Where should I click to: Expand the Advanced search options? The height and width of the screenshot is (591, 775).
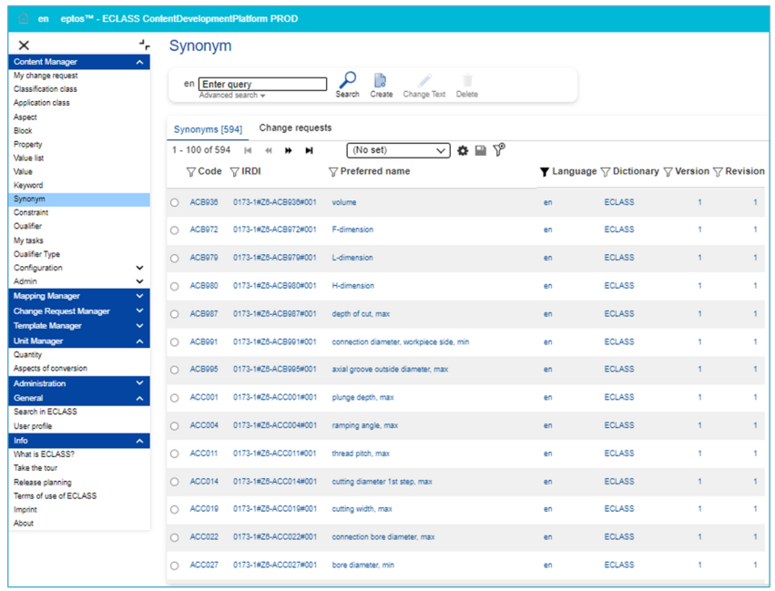pos(232,96)
